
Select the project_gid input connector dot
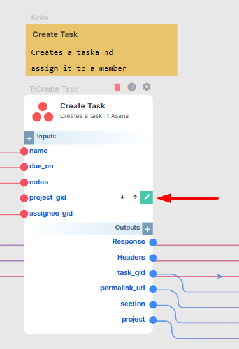24,198
